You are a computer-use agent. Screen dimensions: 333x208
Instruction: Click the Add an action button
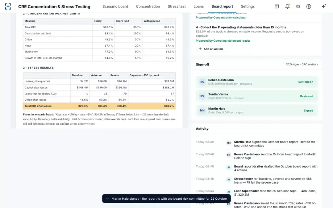[211, 49]
